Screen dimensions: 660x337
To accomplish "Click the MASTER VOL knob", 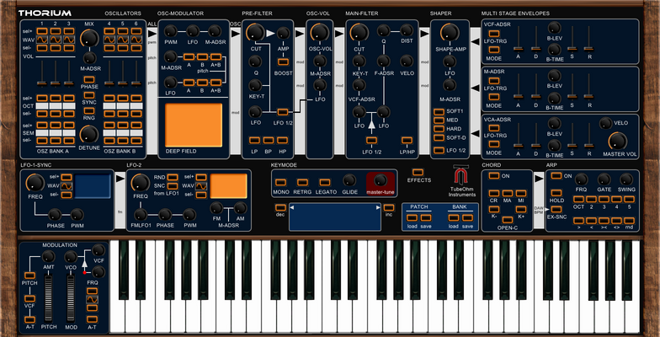I will 617,141.
